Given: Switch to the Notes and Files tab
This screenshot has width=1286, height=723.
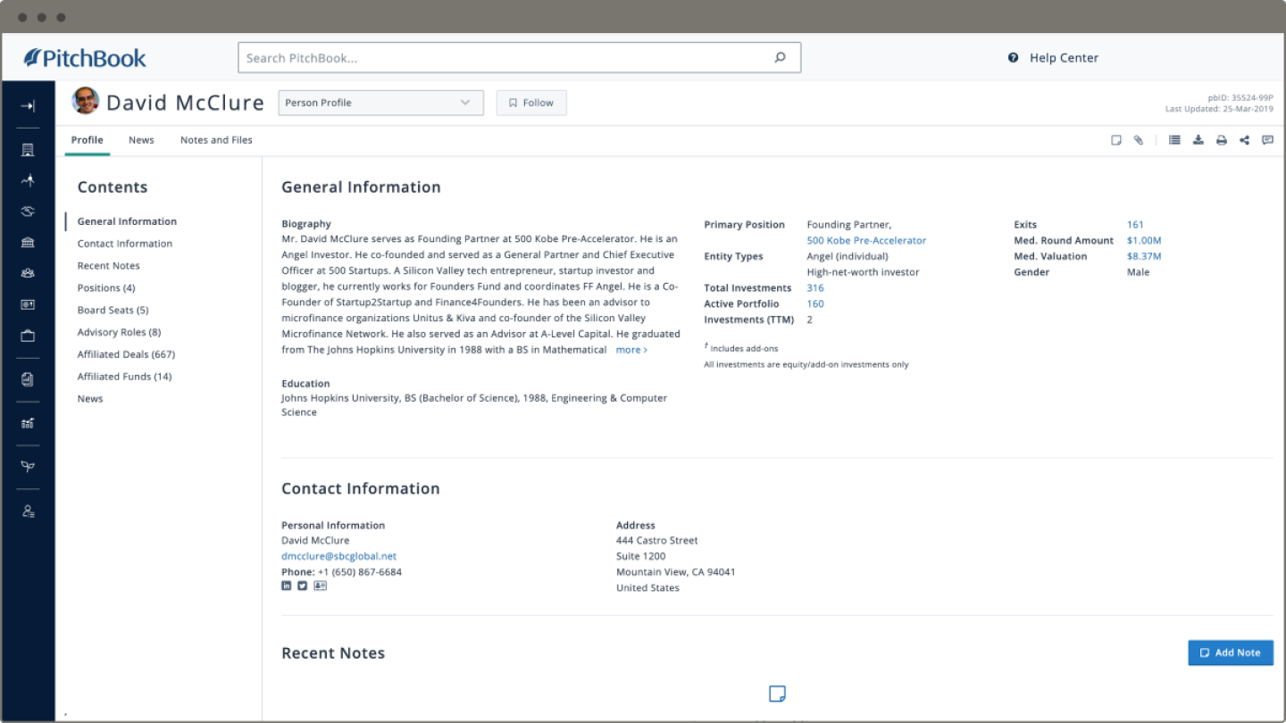Looking at the screenshot, I should tap(216, 140).
